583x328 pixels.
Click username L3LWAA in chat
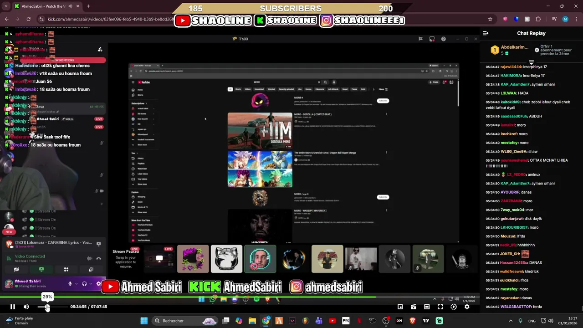[x=508, y=93]
